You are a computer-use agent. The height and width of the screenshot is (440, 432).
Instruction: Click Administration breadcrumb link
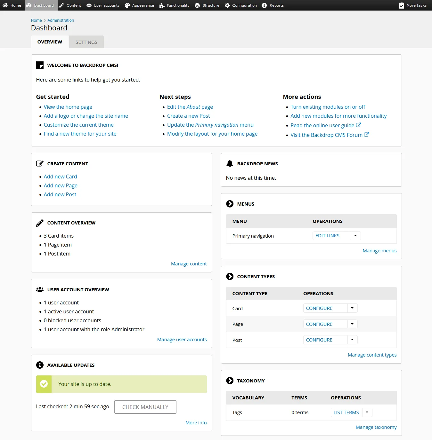pos(61,20)
